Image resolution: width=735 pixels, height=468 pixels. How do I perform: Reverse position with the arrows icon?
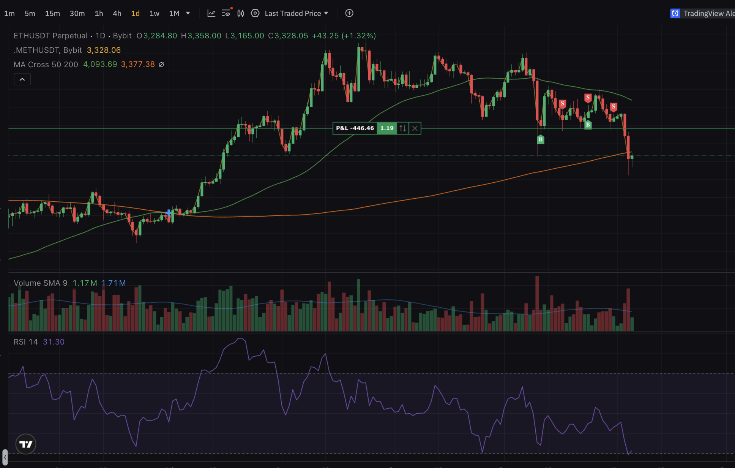click(x=403, y=128)
